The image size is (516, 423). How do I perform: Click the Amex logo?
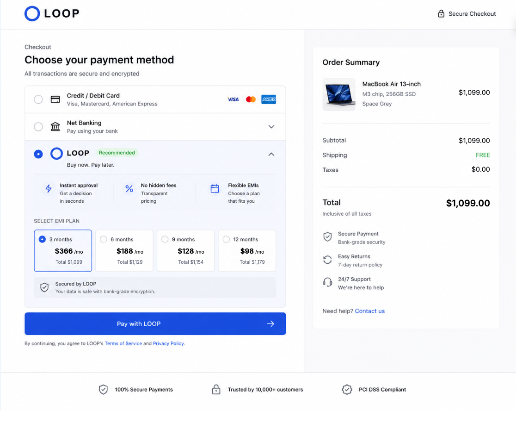[x=269, y=99]
